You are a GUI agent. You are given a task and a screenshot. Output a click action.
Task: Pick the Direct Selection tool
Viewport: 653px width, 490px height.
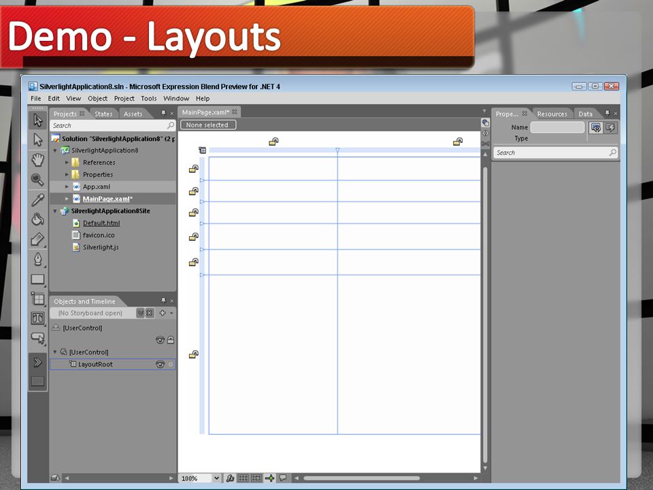(38, 140)
